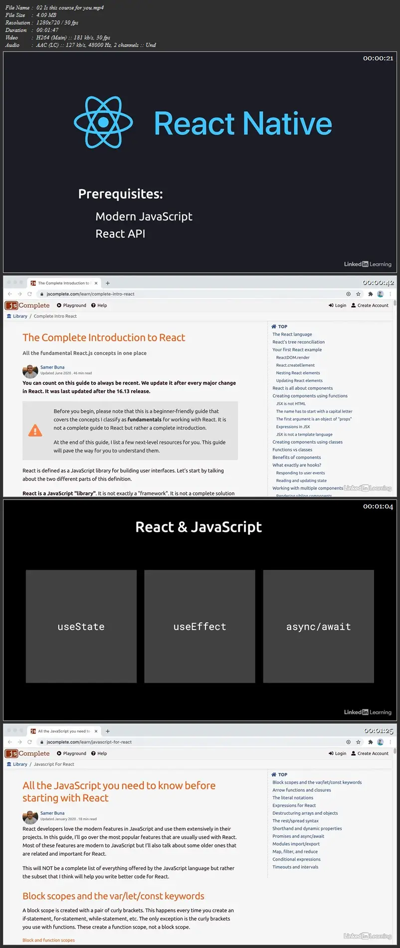The width and height of the screenshot is (400, 948).
Task: Click TOP home link above 'Block scopes and the var/let/const'
Action: pos(279,775)
